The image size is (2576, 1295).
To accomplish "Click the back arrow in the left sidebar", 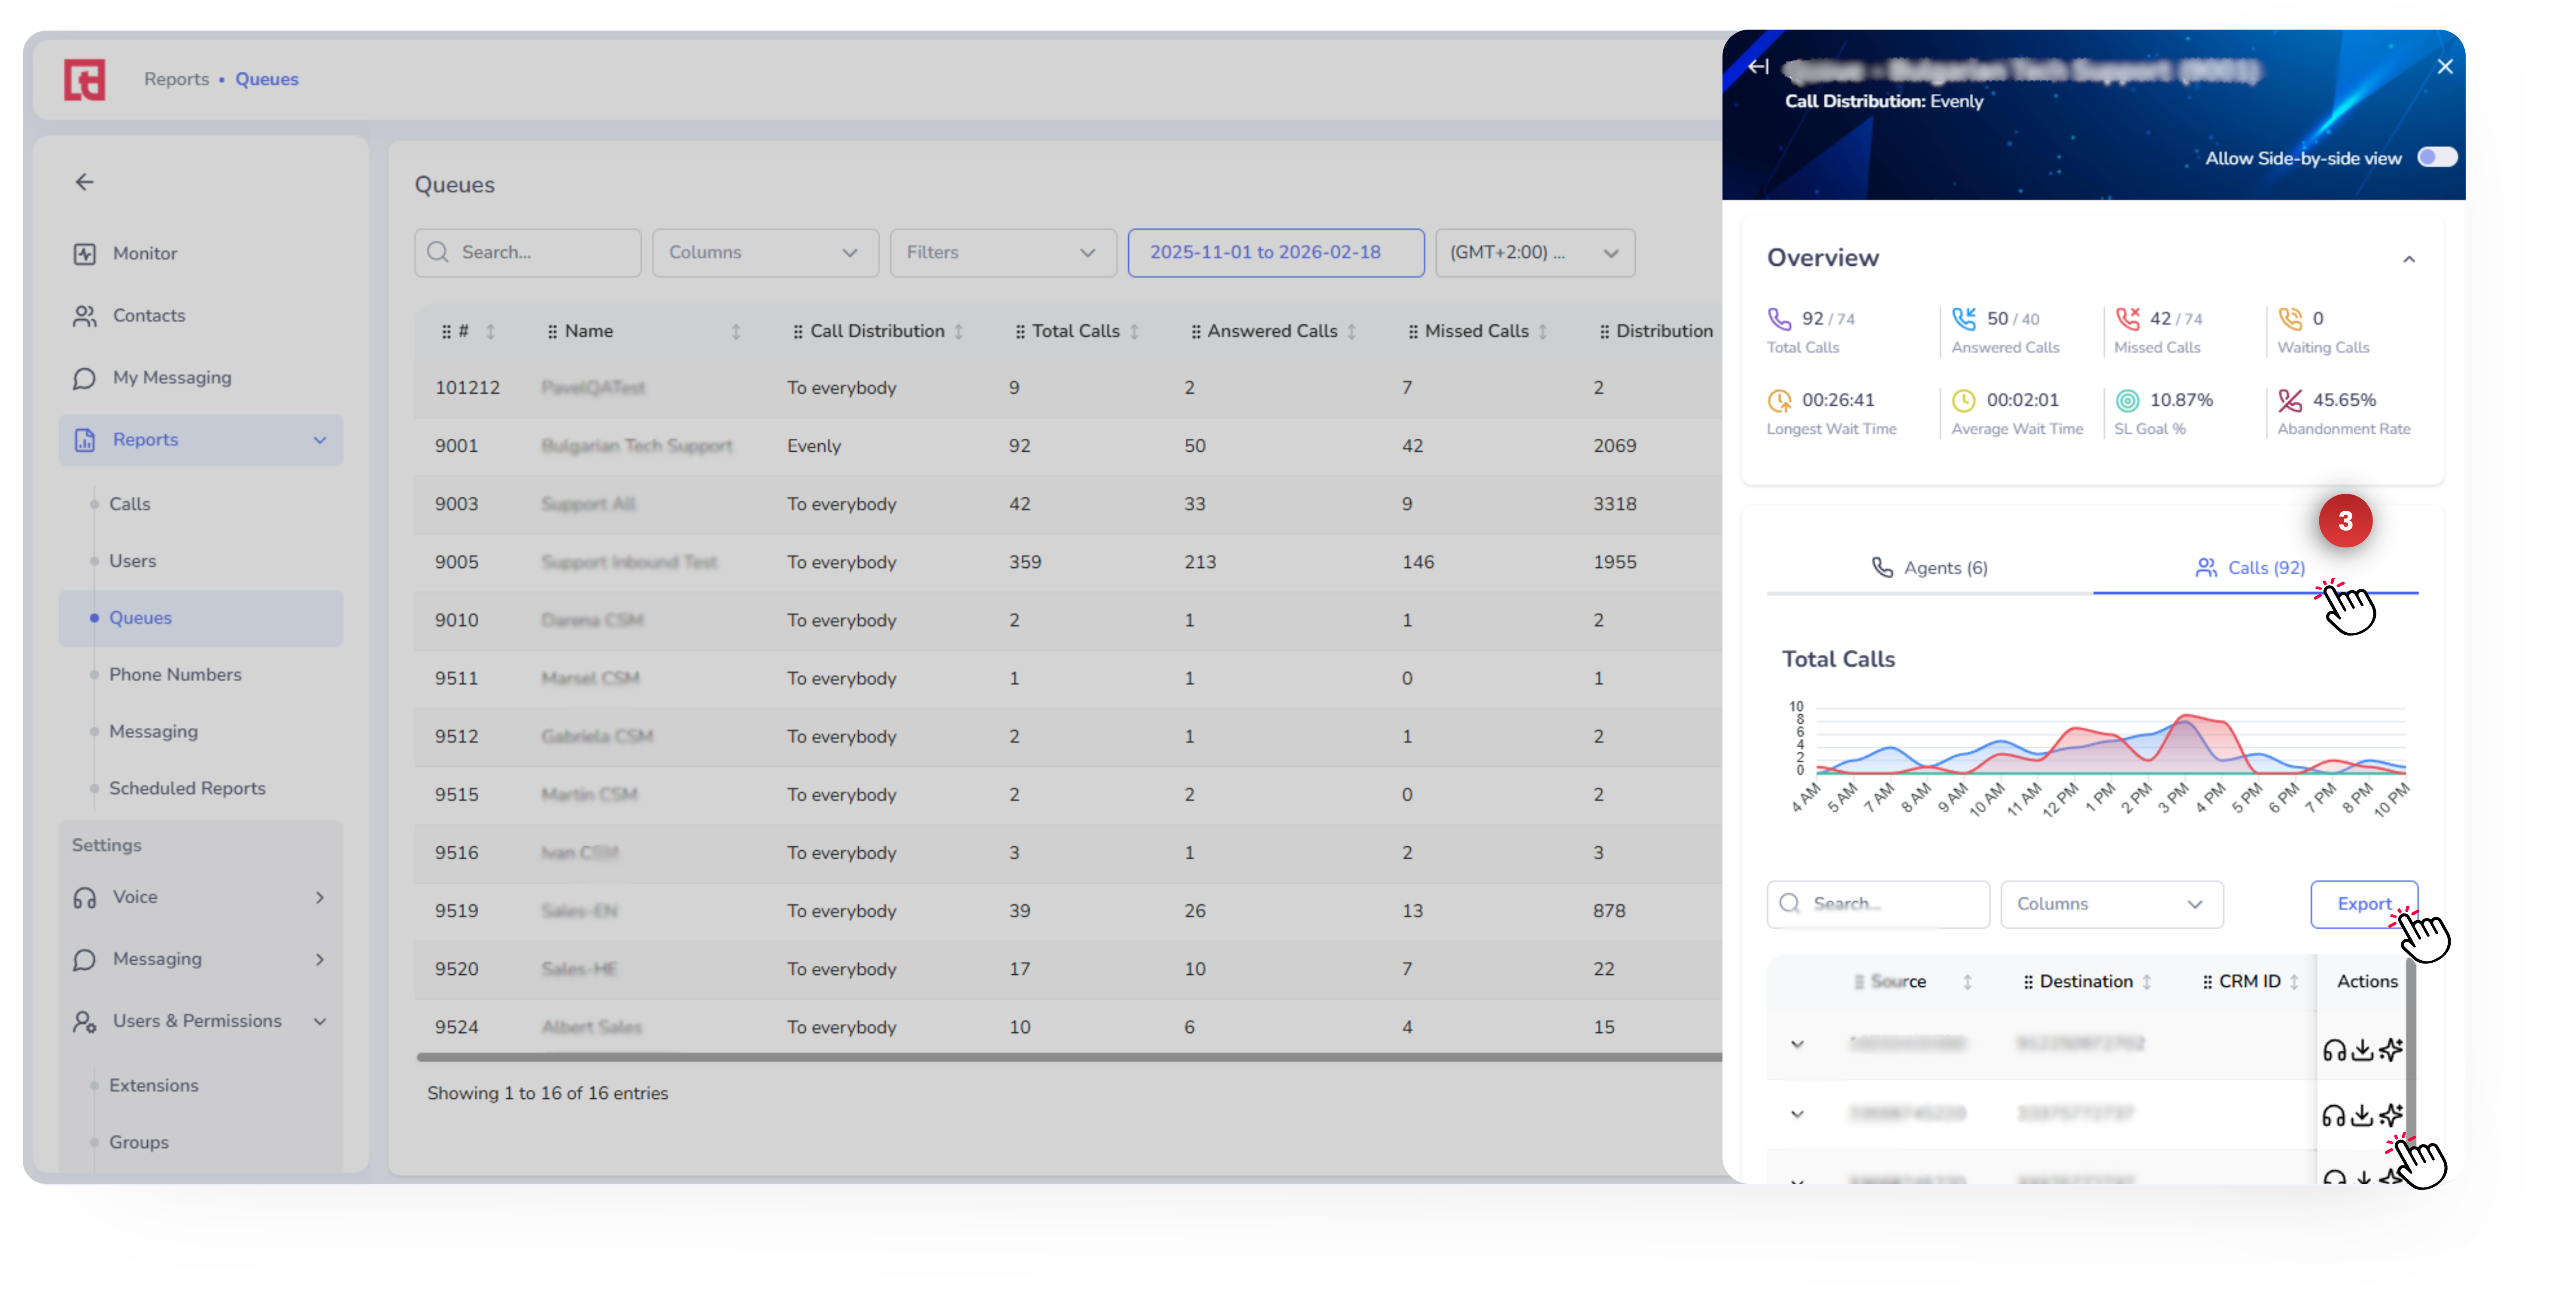I will (x=84, y=182).
